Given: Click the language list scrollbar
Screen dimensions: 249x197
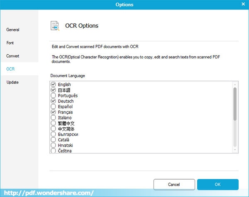Looking at the screenshot, I should pyautogui.click(x=235, y=104).
